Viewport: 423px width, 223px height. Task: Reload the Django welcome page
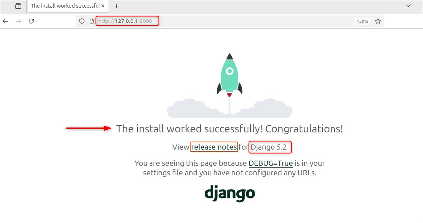coord(31,21)
